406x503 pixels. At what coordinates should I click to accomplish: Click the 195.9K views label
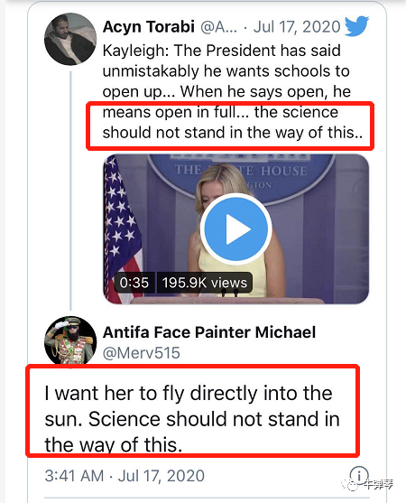pos(205,283)
